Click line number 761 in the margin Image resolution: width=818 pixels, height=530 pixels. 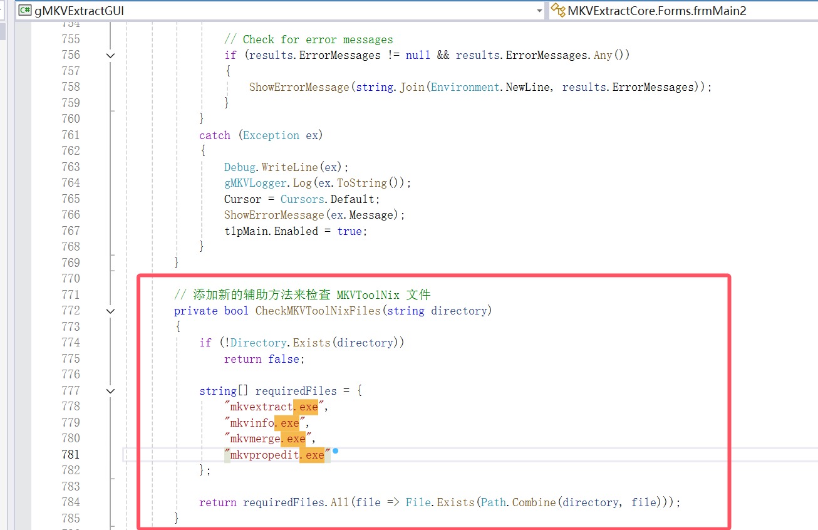(x=71, y=135)
